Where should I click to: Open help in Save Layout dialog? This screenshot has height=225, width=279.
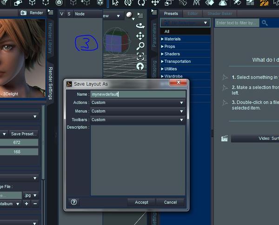[74, 202]
